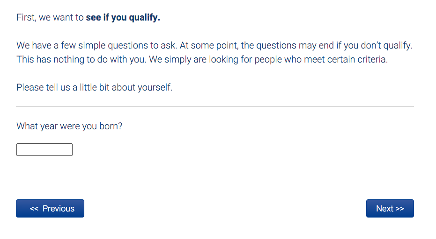Click the word "Next" on the right button

(x=384, y=209)
